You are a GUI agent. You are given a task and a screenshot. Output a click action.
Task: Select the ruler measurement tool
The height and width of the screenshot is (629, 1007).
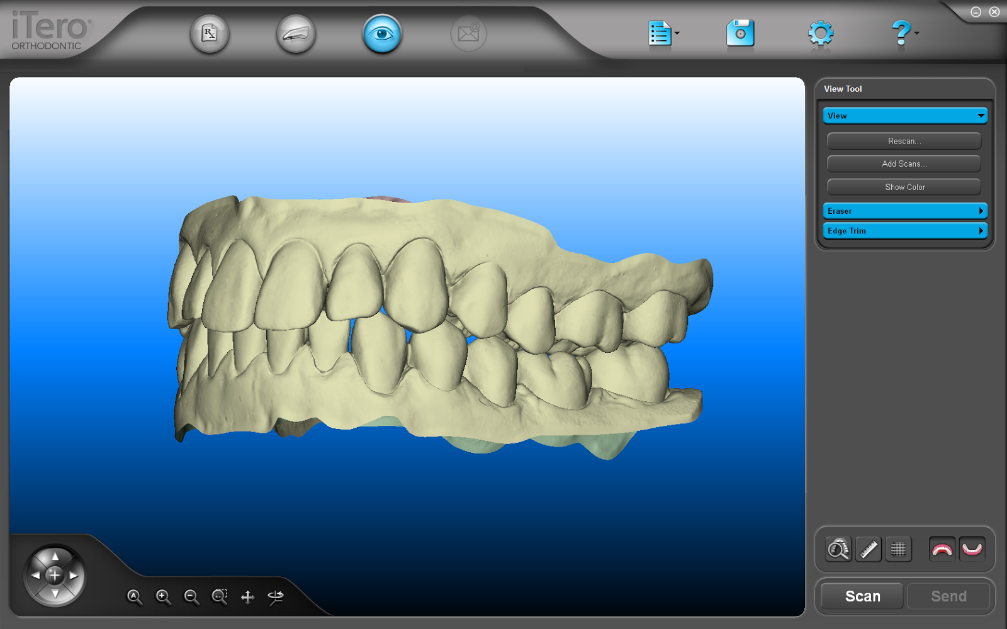(869, 549)
